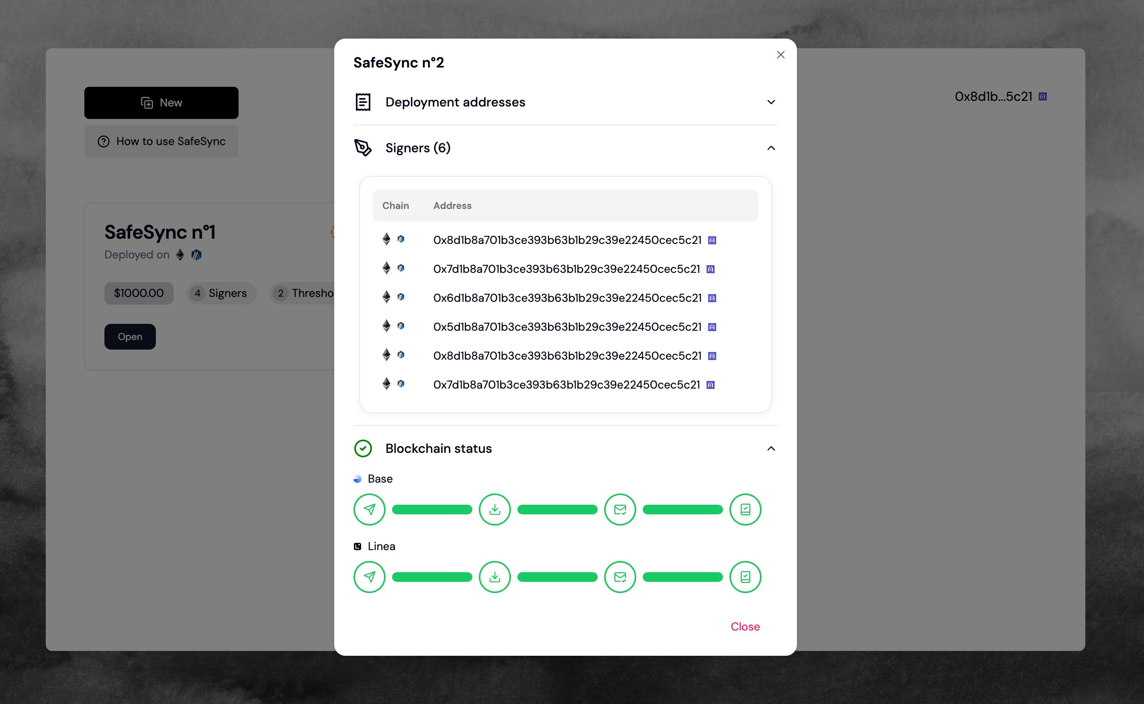This screenshot has width=1144, height=704.
Task: Click the Deployment addresses heading text
Action: tap(455, 102)
